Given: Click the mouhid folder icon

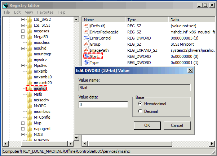Looking at the screenshot, I should coord(29,48).
